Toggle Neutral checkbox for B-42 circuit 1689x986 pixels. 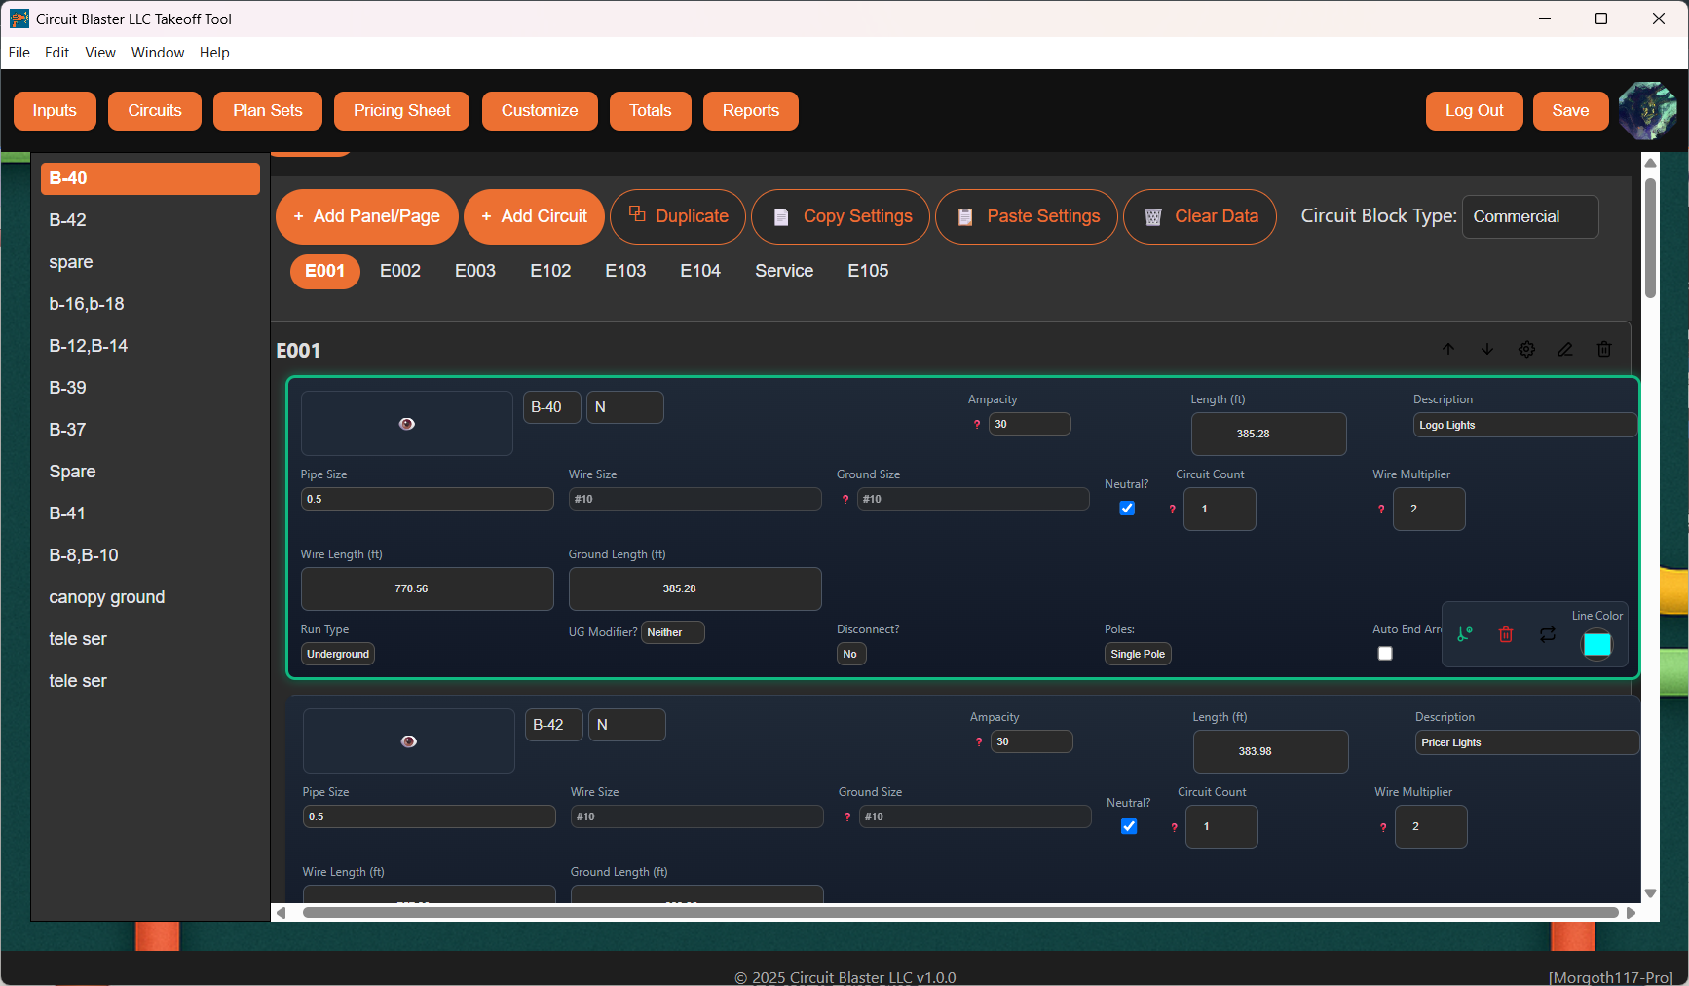point(1129,826)
